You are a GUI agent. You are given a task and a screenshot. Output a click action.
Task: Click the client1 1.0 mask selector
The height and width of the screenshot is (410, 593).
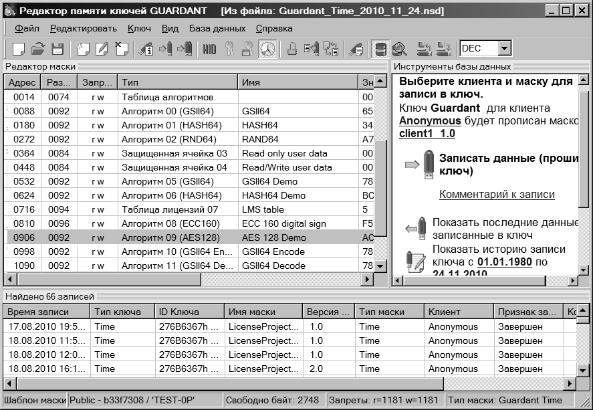(427, 133)
